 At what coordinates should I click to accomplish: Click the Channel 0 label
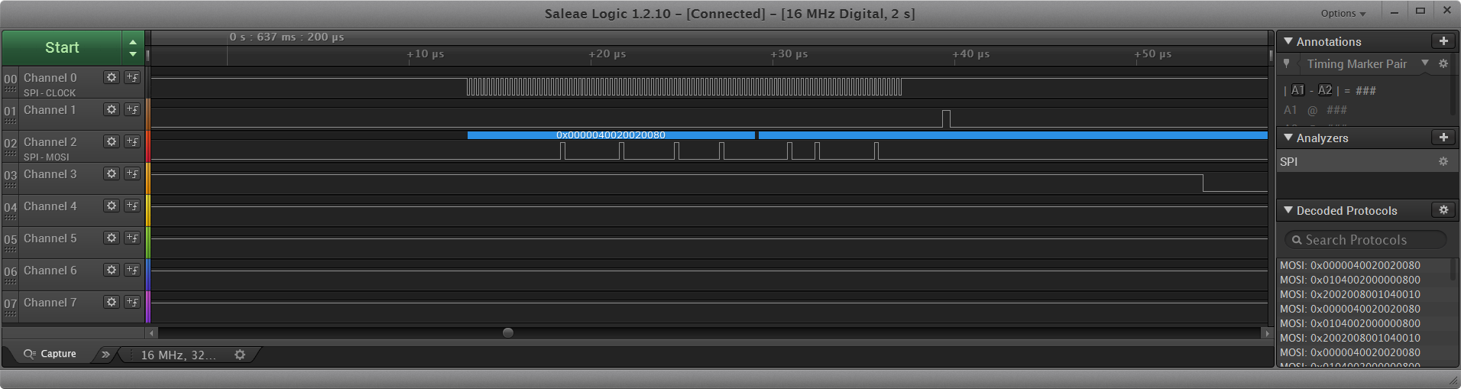point(50,77)
